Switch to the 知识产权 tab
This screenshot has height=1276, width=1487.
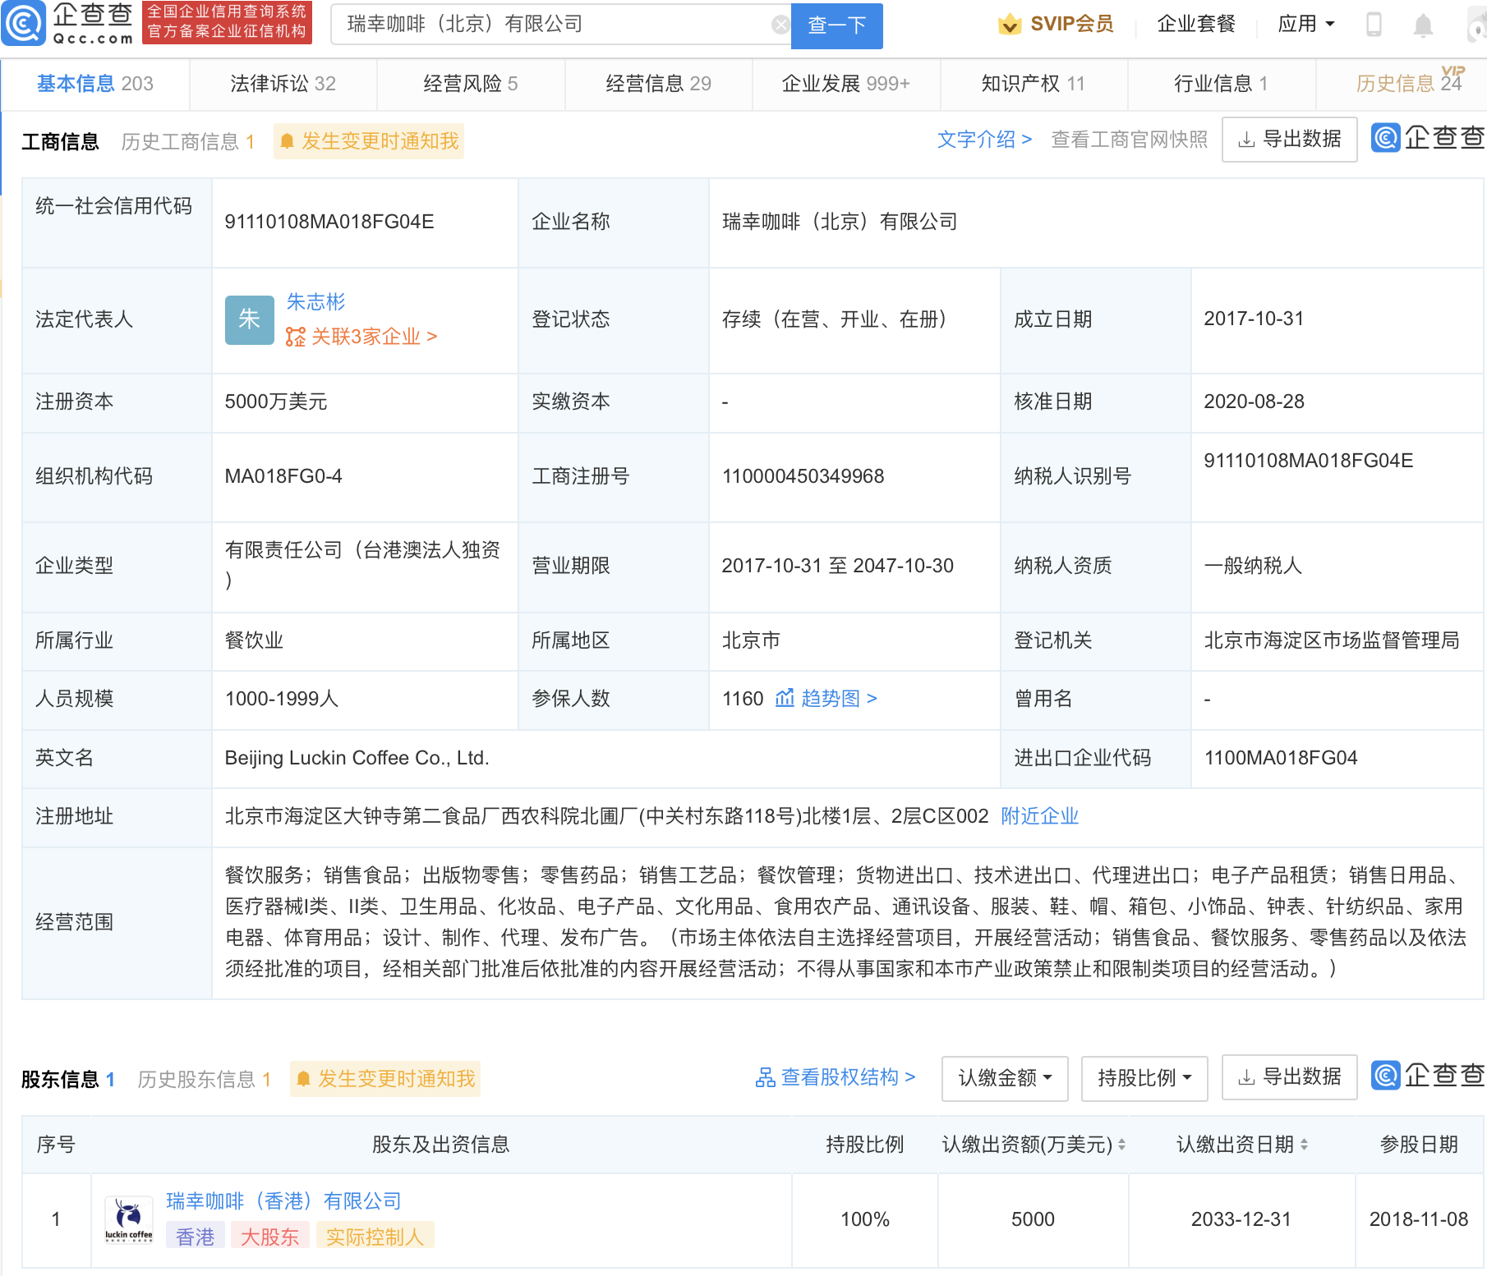pos(1033,84)
